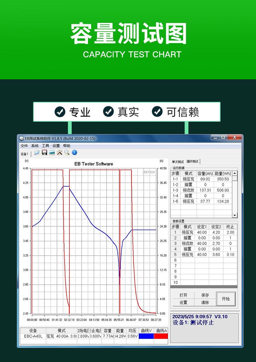Click the 打开 button
Viewport: 256px width, 362px height.
pos(183,295)
